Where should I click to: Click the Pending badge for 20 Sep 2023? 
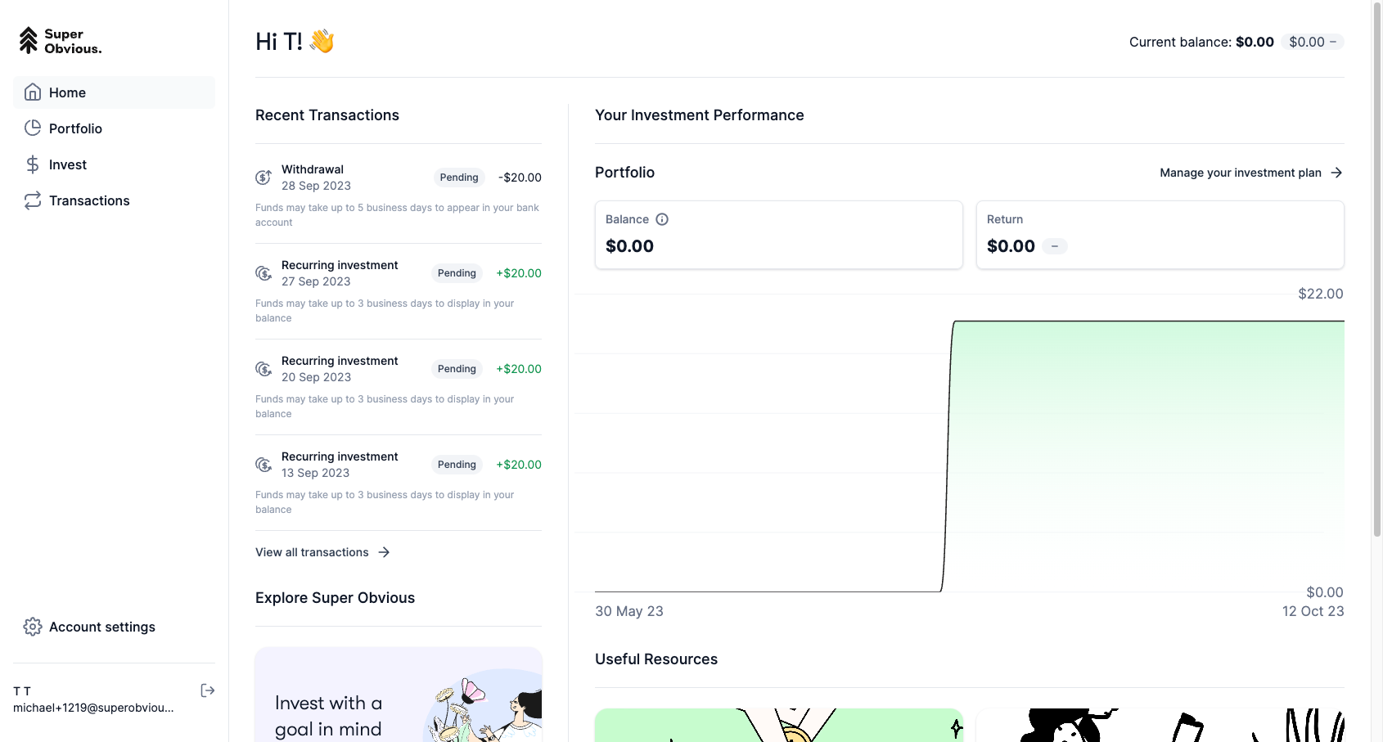pos(457,369)
